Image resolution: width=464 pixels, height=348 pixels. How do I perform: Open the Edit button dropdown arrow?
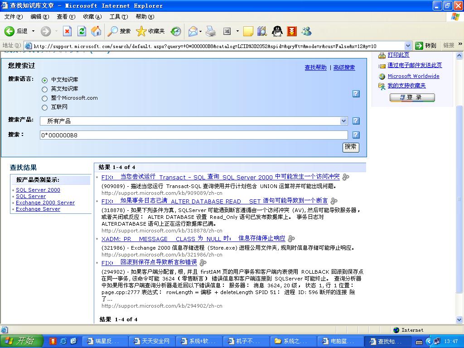click(x=237, y=31)
